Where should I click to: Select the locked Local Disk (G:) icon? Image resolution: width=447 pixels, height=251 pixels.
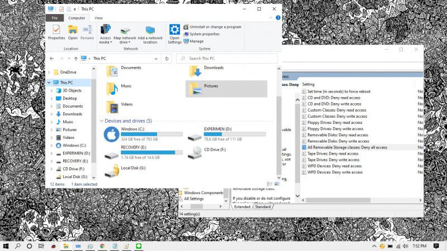(112, 171)
